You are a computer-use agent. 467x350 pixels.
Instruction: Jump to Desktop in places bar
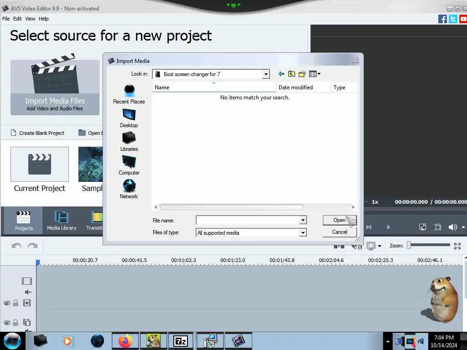tap(129, 118)
